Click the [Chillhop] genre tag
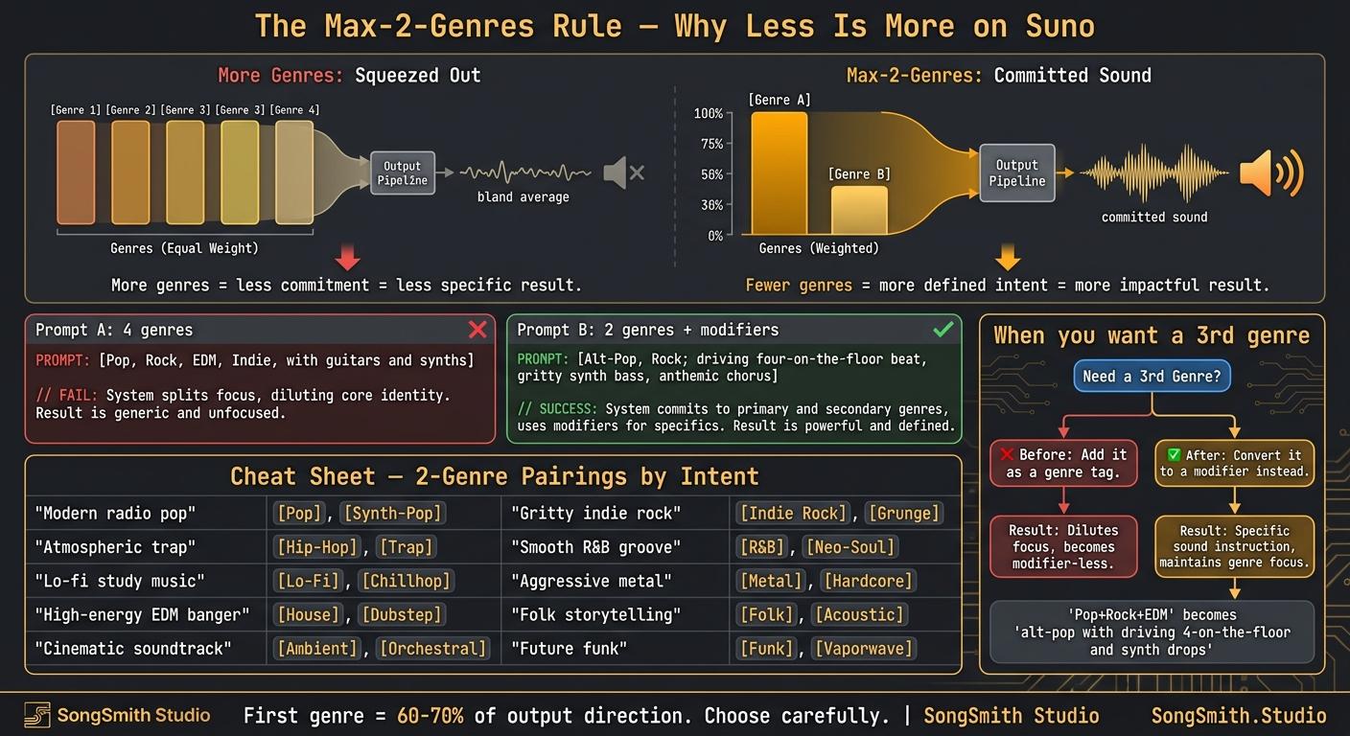The height and width of the screenshot is (736, 1350). [x=405, y=581]
